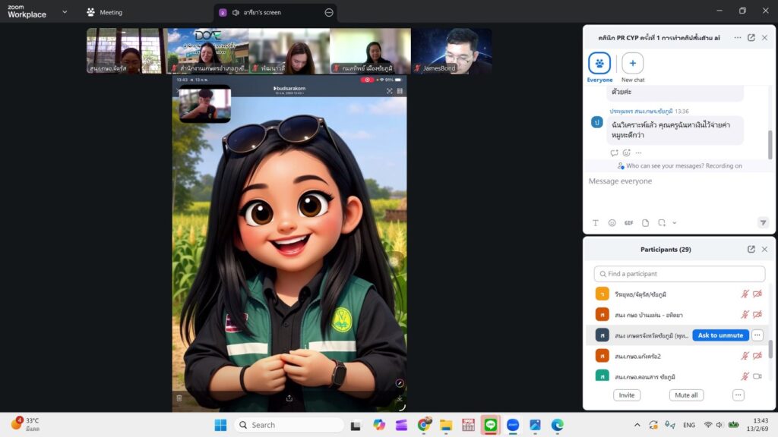
Task: Switch to the Meeting tab
Action: pyautogui.click(x=104, y=12)
